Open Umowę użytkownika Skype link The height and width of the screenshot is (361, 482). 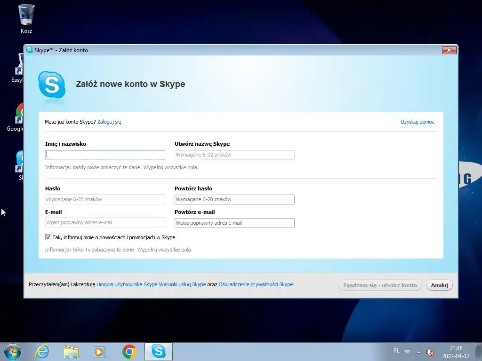point(127,284)
